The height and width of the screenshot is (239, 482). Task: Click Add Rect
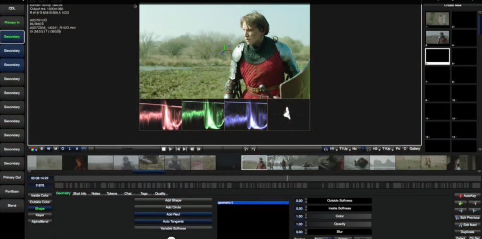pyautogui.click(x=173, y=215)
